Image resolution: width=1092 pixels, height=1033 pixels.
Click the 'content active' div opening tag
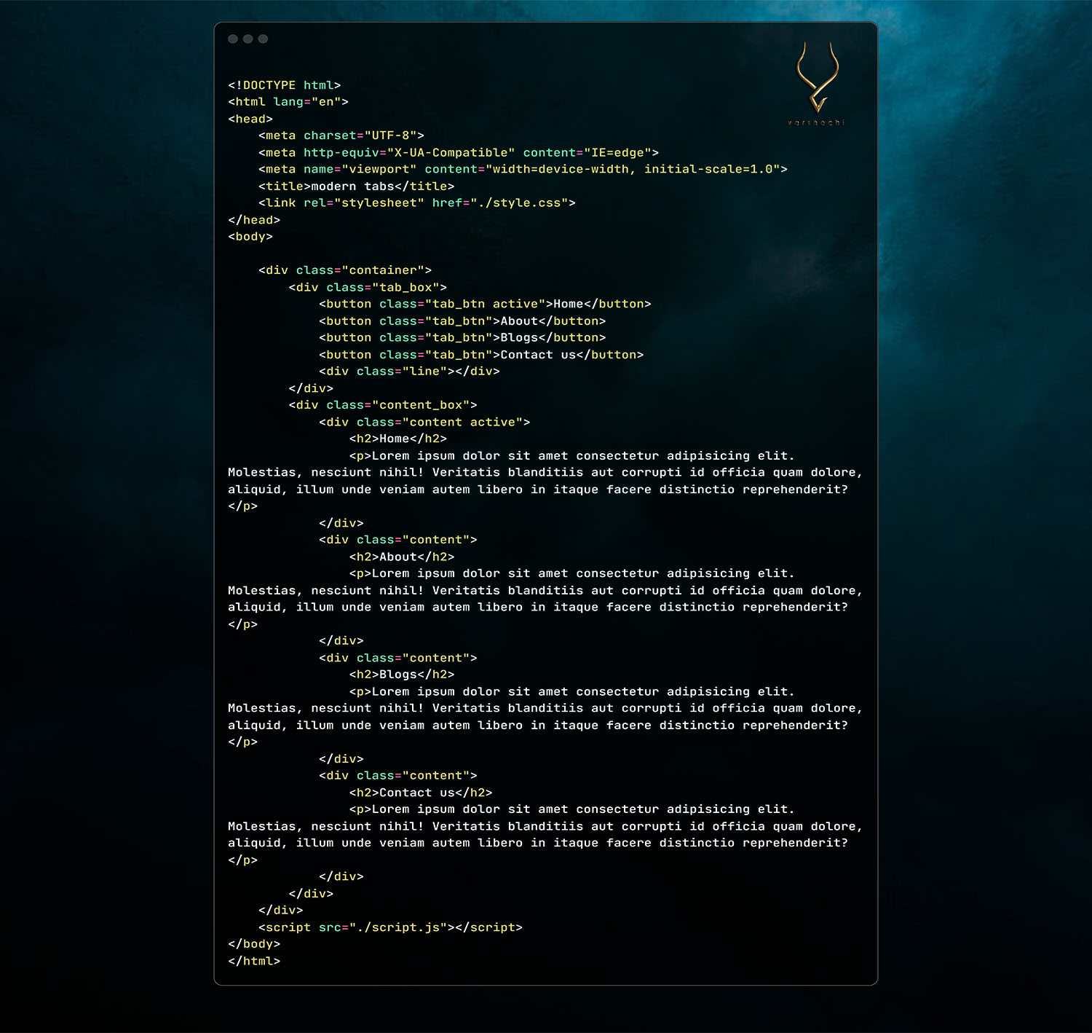424,423
